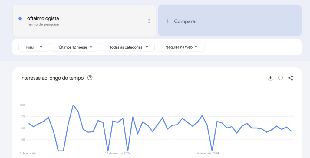Open the Pesquisa na Web search type dropdown
The width and height of the screenshot is (310, 158).
(x=181, y=47)
